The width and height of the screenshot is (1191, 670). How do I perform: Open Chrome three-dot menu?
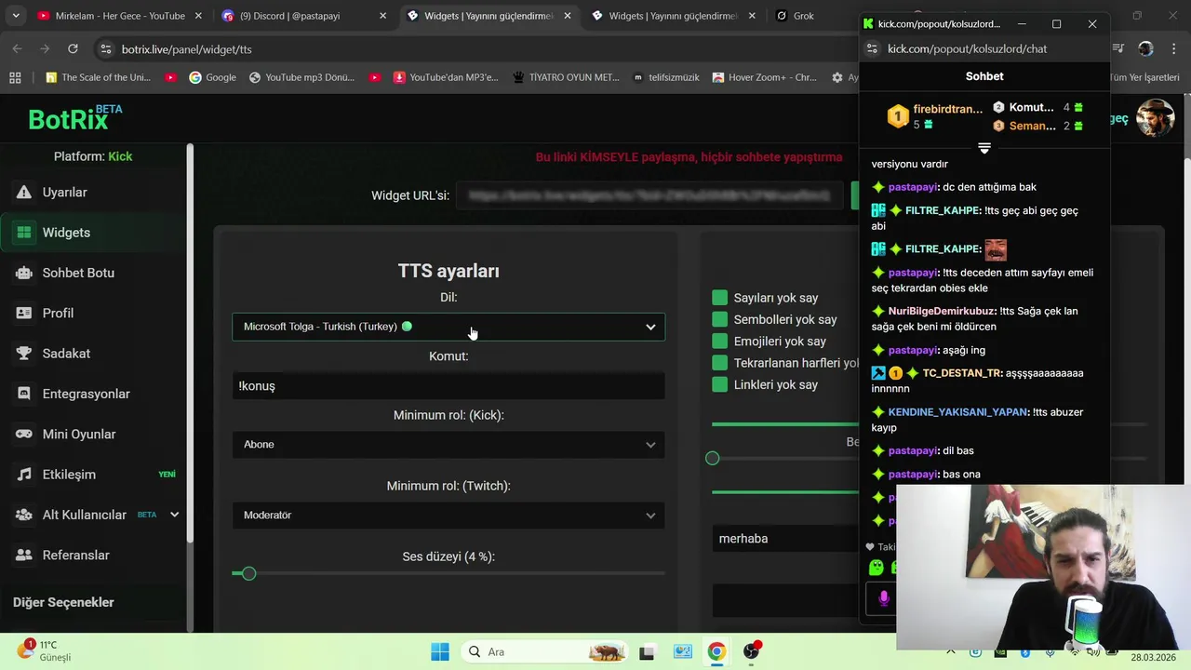(1172, 48)
